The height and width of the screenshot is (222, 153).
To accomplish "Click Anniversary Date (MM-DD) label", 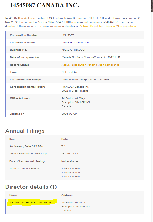I will pos(26,146).
